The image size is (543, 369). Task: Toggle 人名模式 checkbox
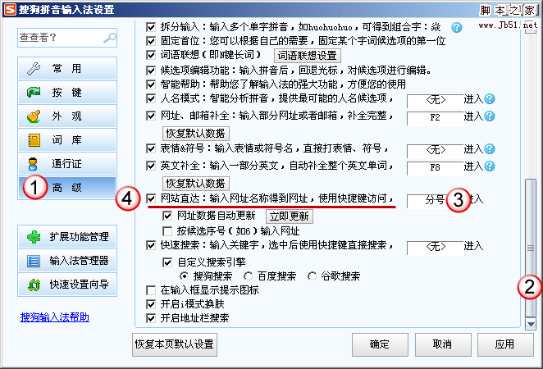pyautogui.click(x=151, y=98)
